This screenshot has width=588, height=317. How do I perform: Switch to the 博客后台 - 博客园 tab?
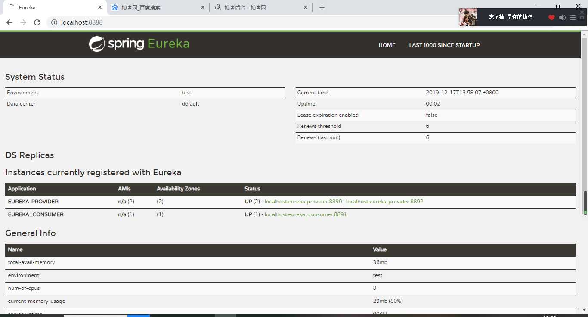[x=261, y=7]
